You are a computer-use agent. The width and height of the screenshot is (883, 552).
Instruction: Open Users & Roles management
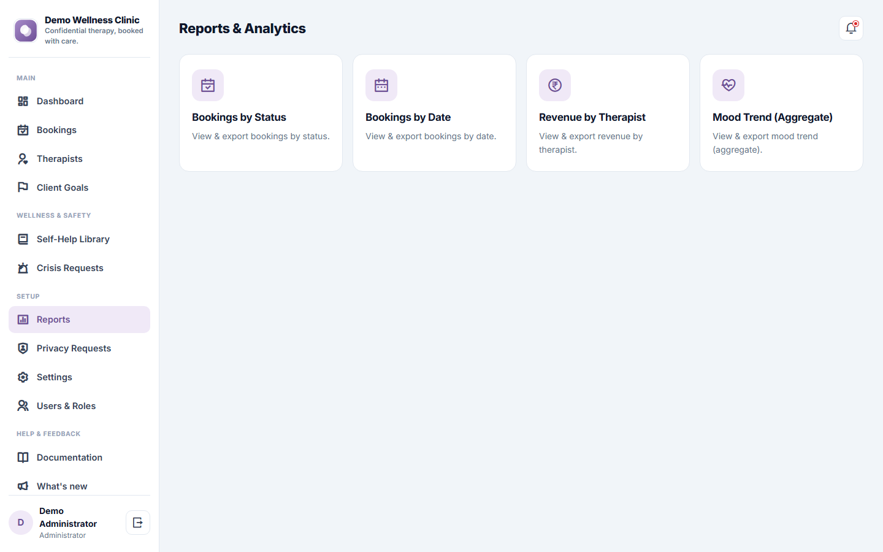(79, 406)
